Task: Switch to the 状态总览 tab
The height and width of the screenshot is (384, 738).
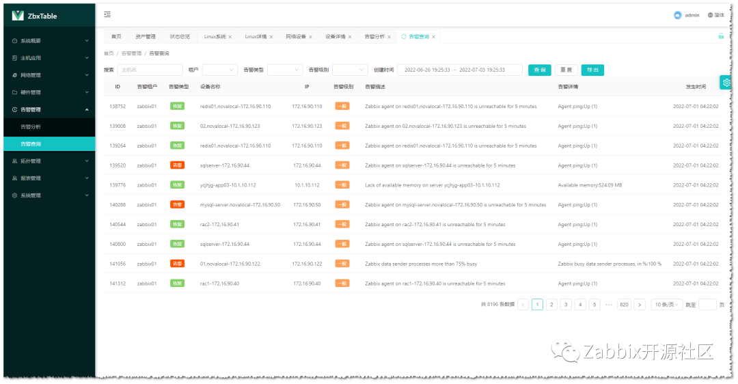Action: coord(180,36)
